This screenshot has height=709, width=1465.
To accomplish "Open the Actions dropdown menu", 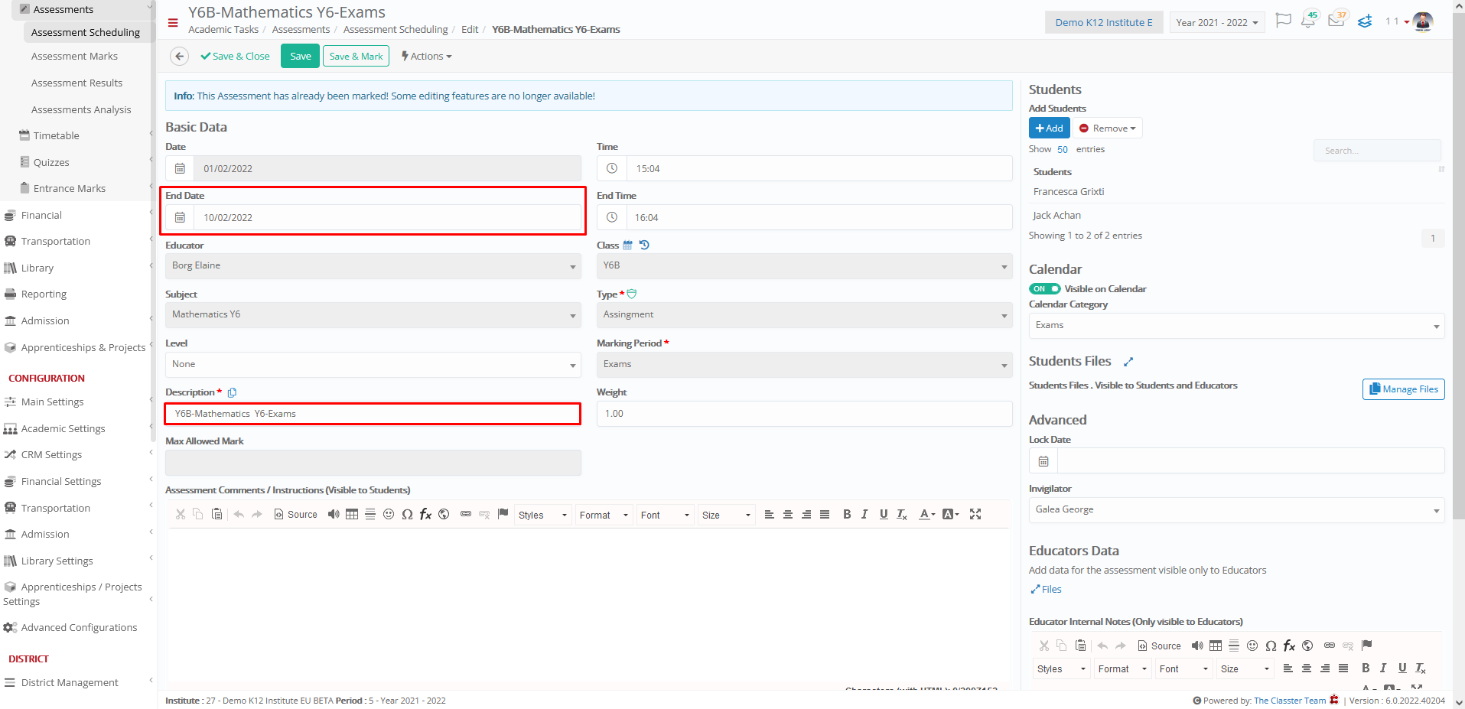I will point(427,56).
